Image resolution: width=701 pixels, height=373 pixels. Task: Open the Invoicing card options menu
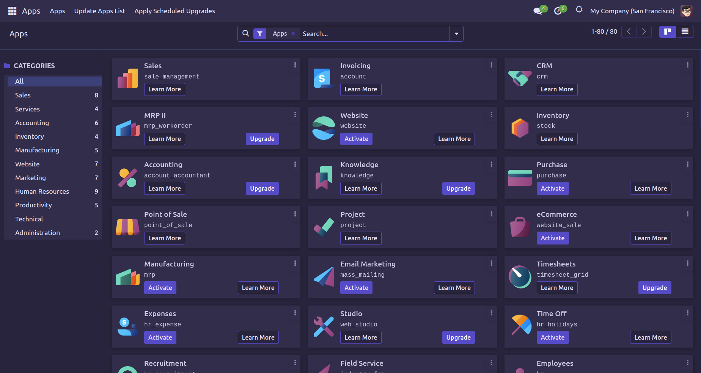pyautogui.click(x=491, y=65)
